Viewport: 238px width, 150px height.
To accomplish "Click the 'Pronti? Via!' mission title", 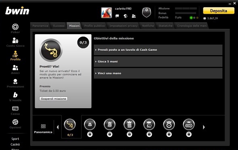I will click(49, 66).
